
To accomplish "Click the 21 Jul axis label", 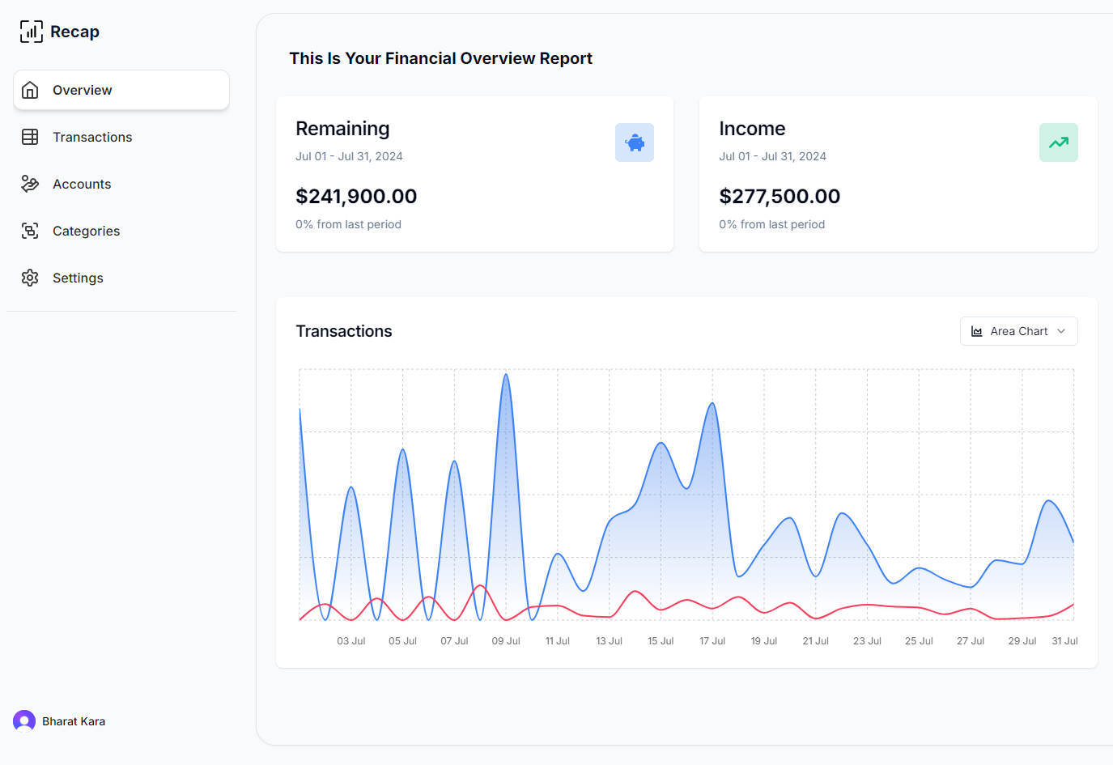I will [x=816, y=641].
